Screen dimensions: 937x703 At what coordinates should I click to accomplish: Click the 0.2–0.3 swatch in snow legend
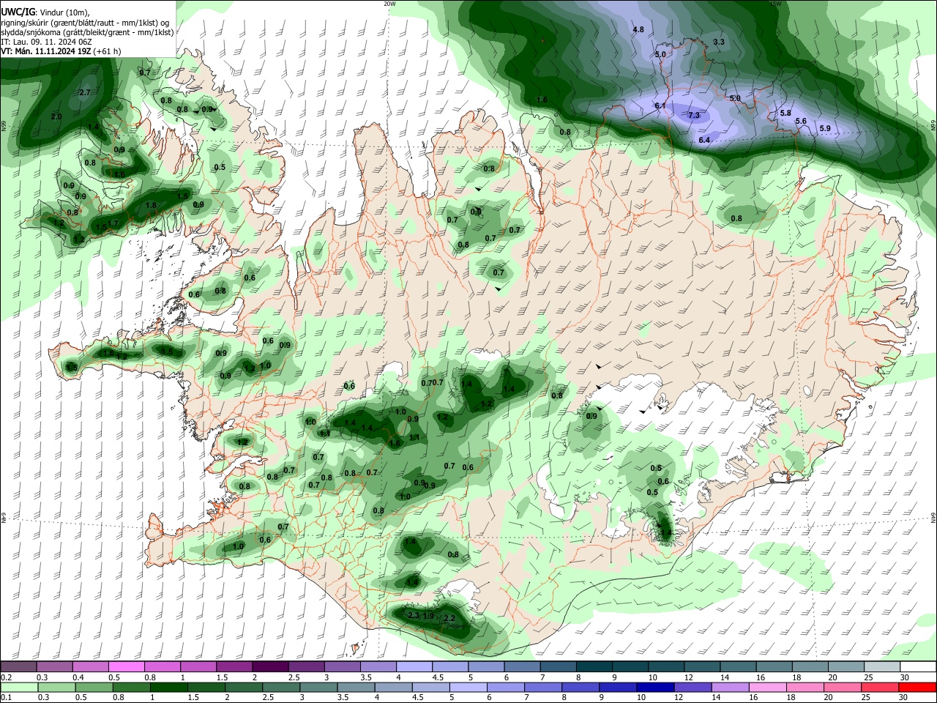(x=18, y=667)
